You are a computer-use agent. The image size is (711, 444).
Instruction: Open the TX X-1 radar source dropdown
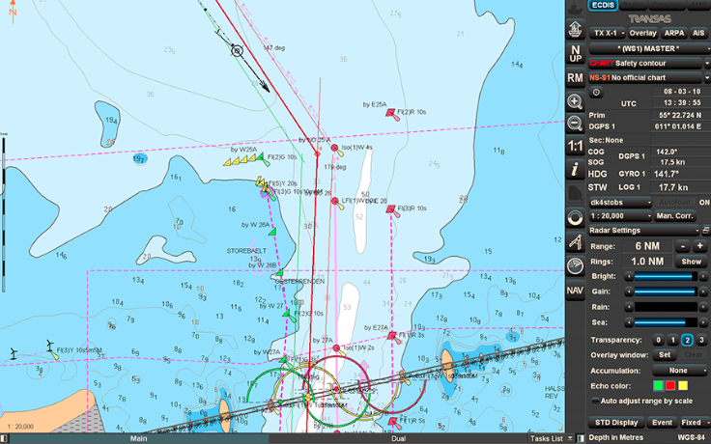[608, 33]
